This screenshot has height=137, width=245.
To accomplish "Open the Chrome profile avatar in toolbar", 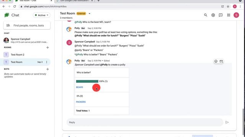I will pyautogui.click(x=235, y=6).
